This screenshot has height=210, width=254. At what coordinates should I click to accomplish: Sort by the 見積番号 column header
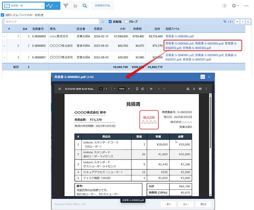pos(38,29)
